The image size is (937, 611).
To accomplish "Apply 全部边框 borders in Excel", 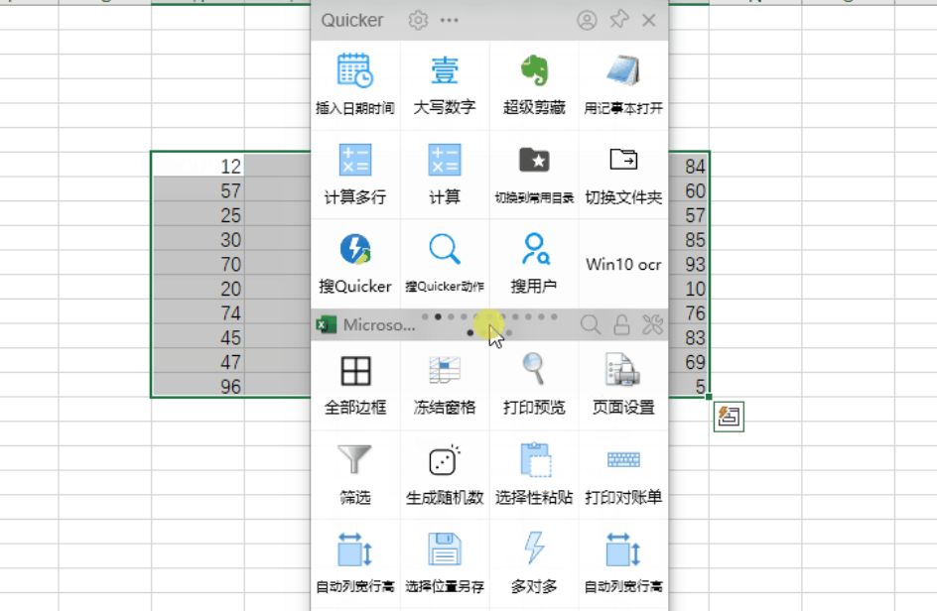I will [x=353, y=380].
